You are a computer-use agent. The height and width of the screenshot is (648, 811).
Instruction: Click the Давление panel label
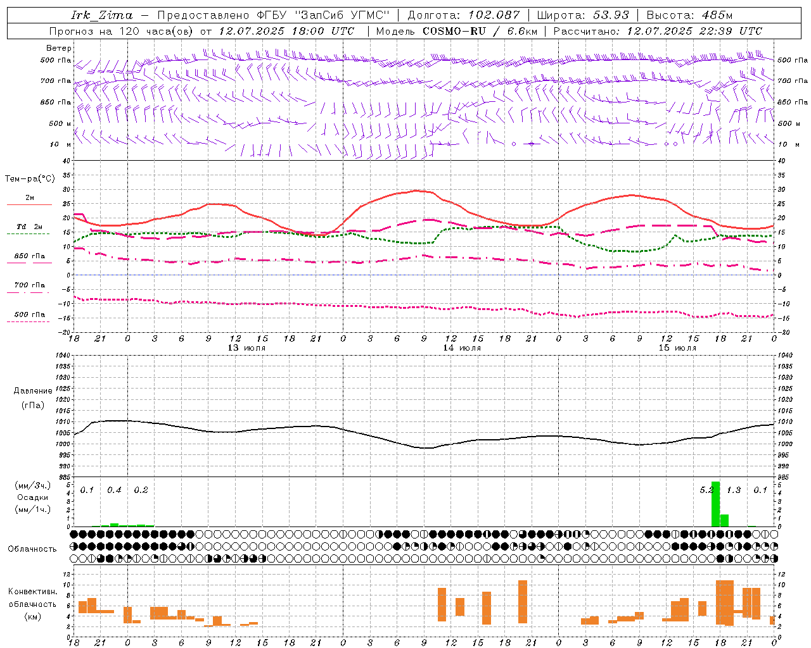[32, 391]
